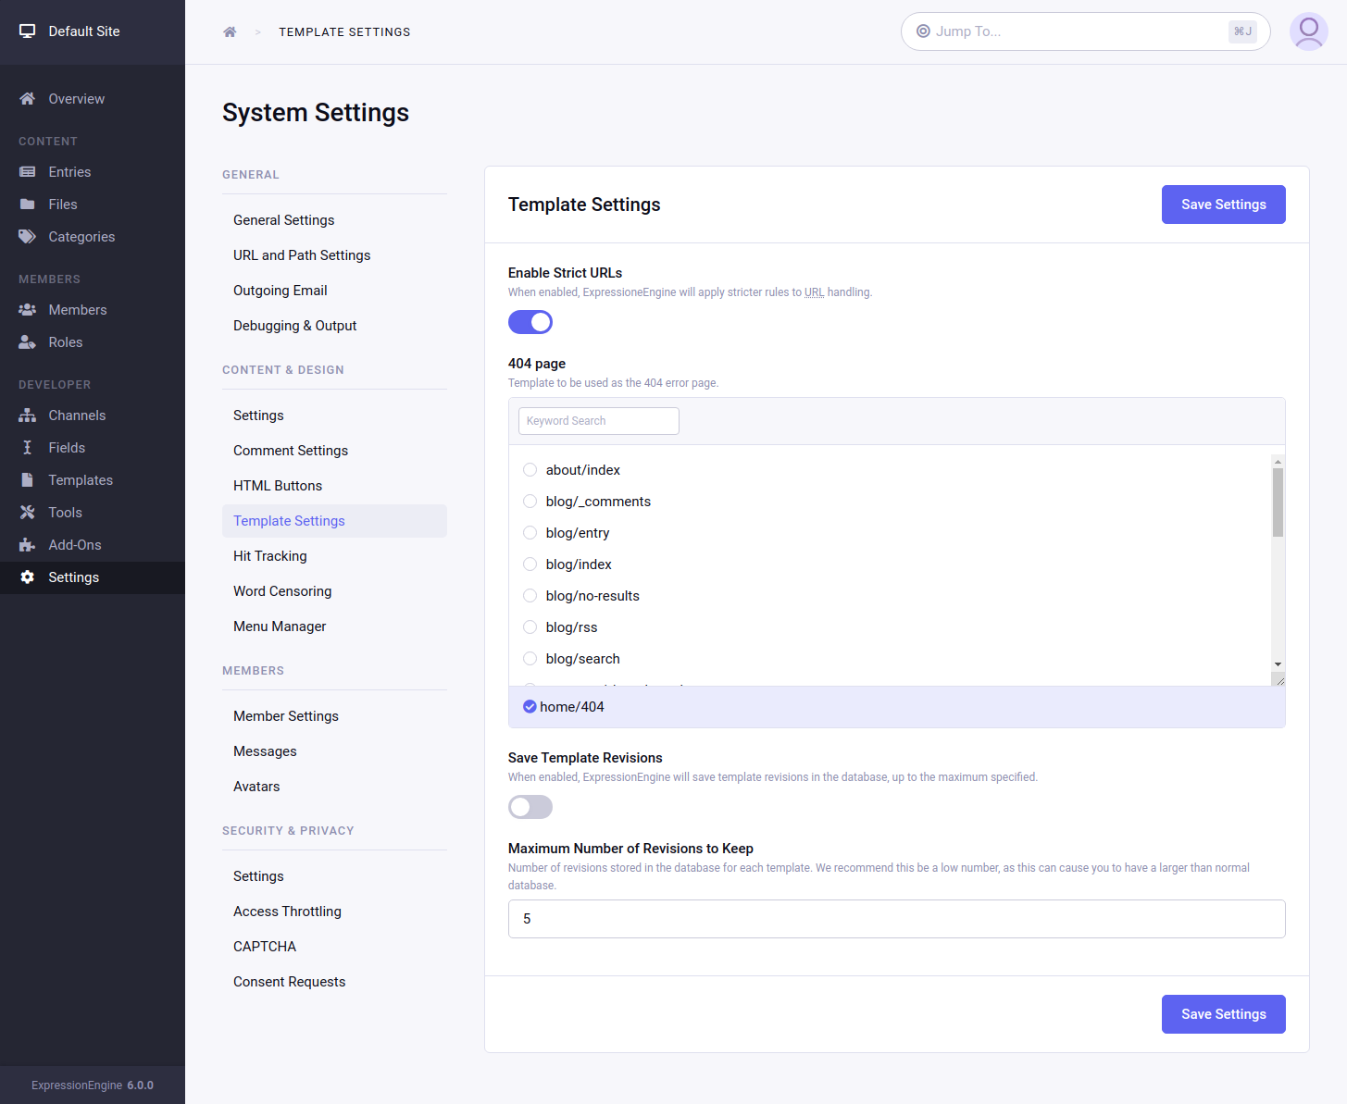
Task: Click scrollbar down arrow in template list
Action: point(1278,664)
